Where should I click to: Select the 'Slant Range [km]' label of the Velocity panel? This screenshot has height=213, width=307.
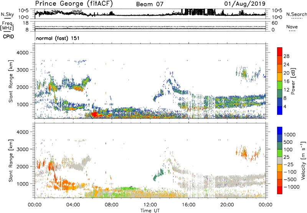[11, 160]
